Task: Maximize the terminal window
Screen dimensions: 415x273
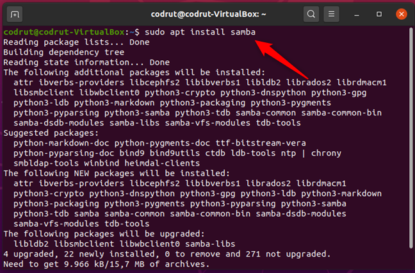Action: click(379, 14)
